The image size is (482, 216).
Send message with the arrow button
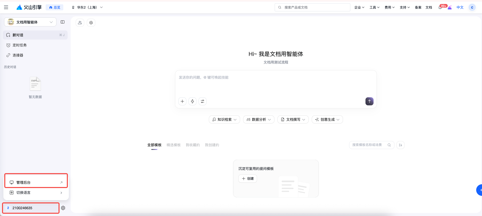pyautogui.click(x=370, y=101)
